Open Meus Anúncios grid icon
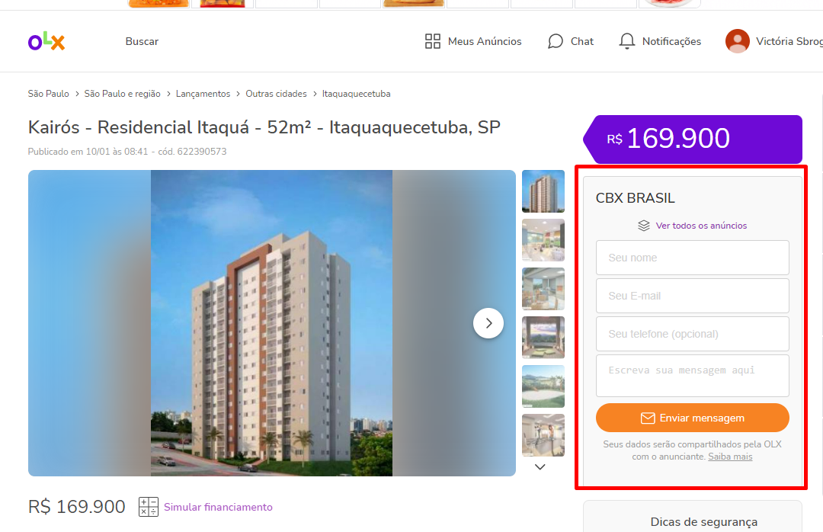 coord(433,41)
